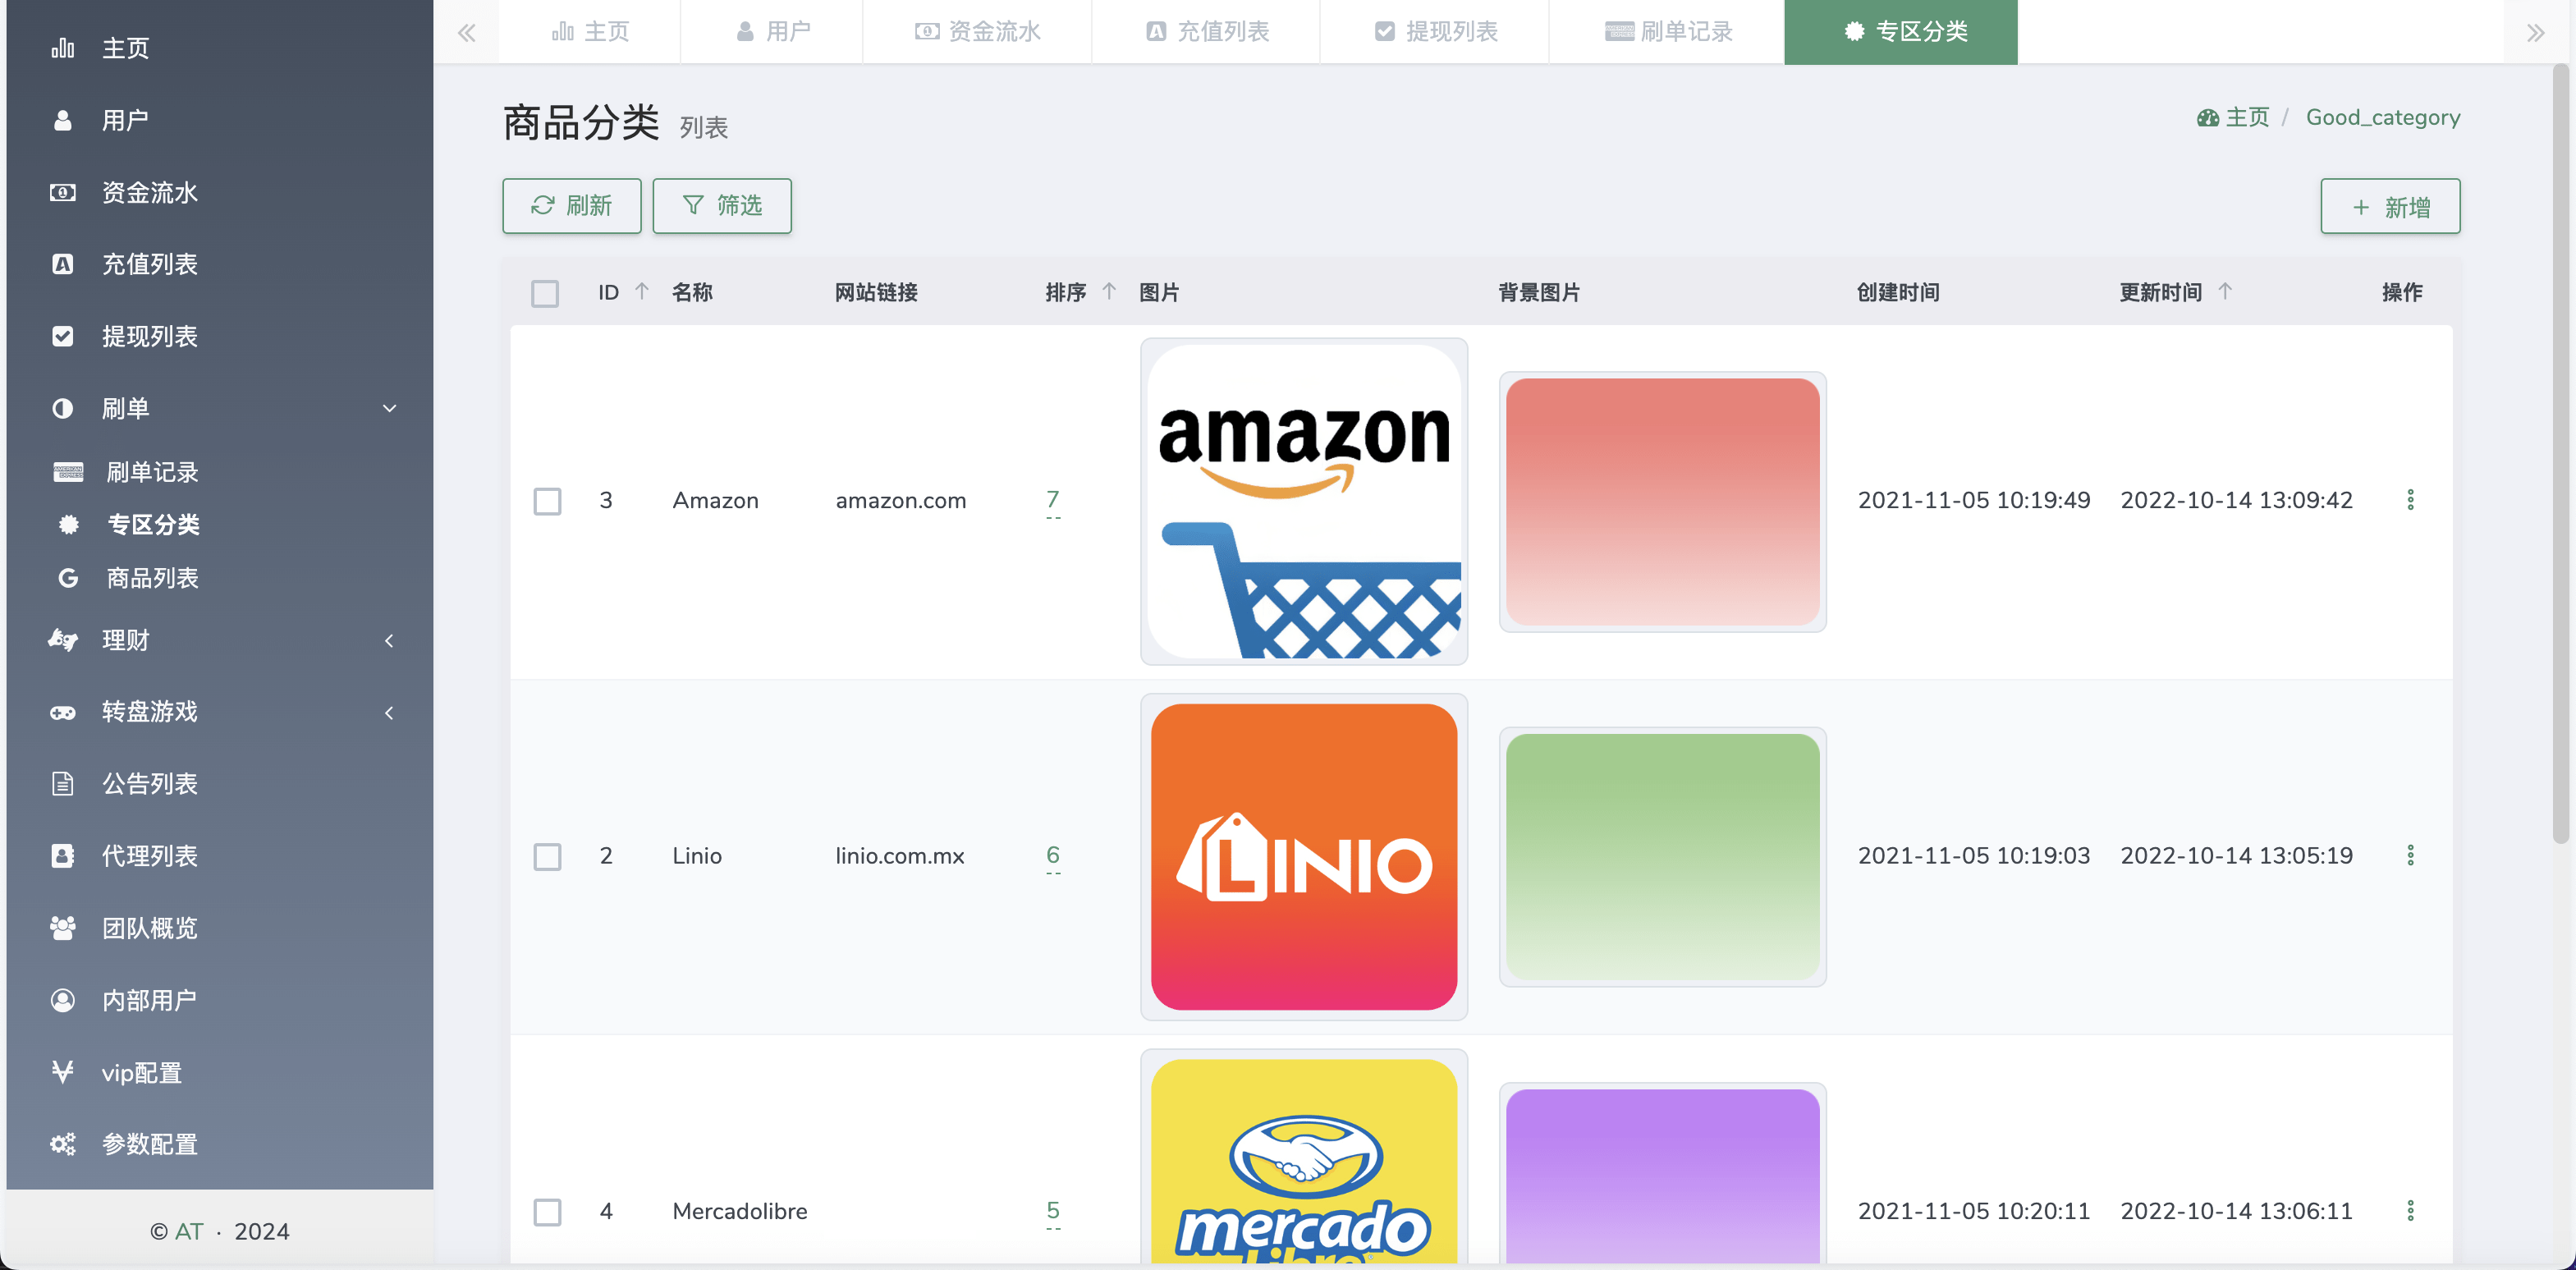Click the 参数配置 gears icon
The image size is (2576, 1270).
(63, 1144)
